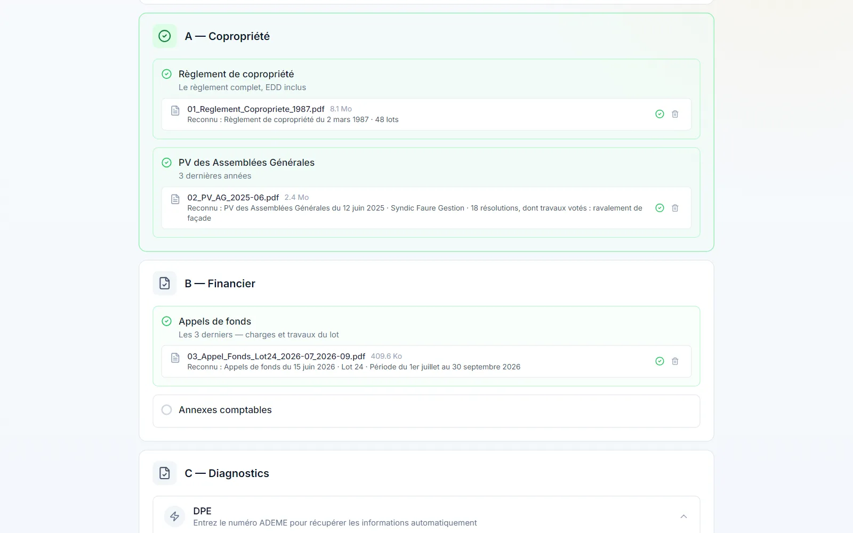Click the file icon of 01_Reglement_Copropriete_1987.pdf
Screen dimensions: 853x533
point(175,111)
